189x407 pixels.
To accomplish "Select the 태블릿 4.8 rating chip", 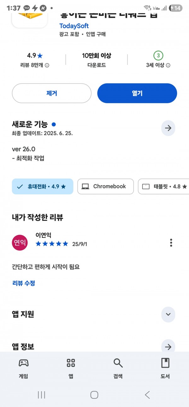I will coord(163,187).
